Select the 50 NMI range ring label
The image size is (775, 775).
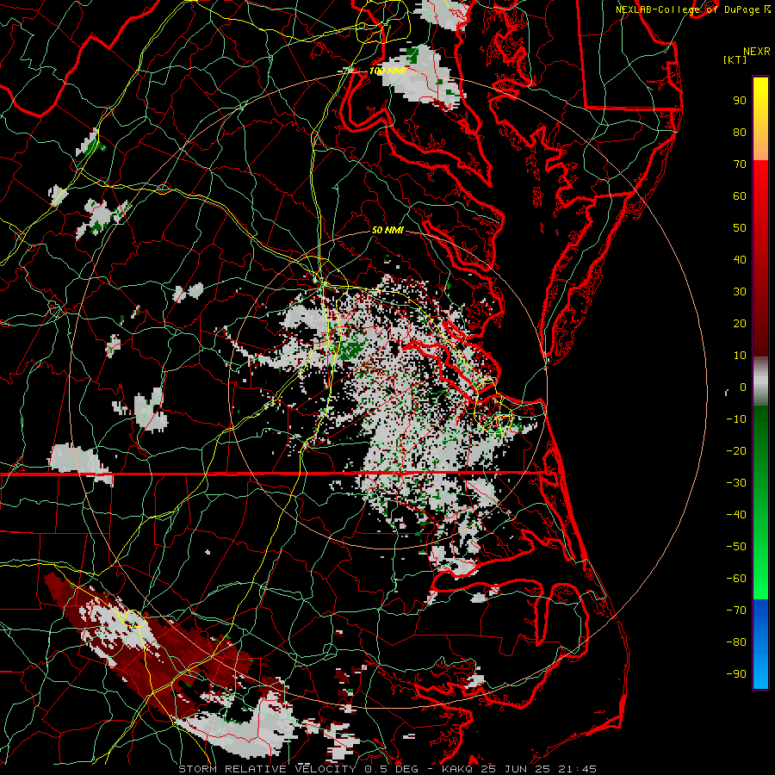pos(387,230)
